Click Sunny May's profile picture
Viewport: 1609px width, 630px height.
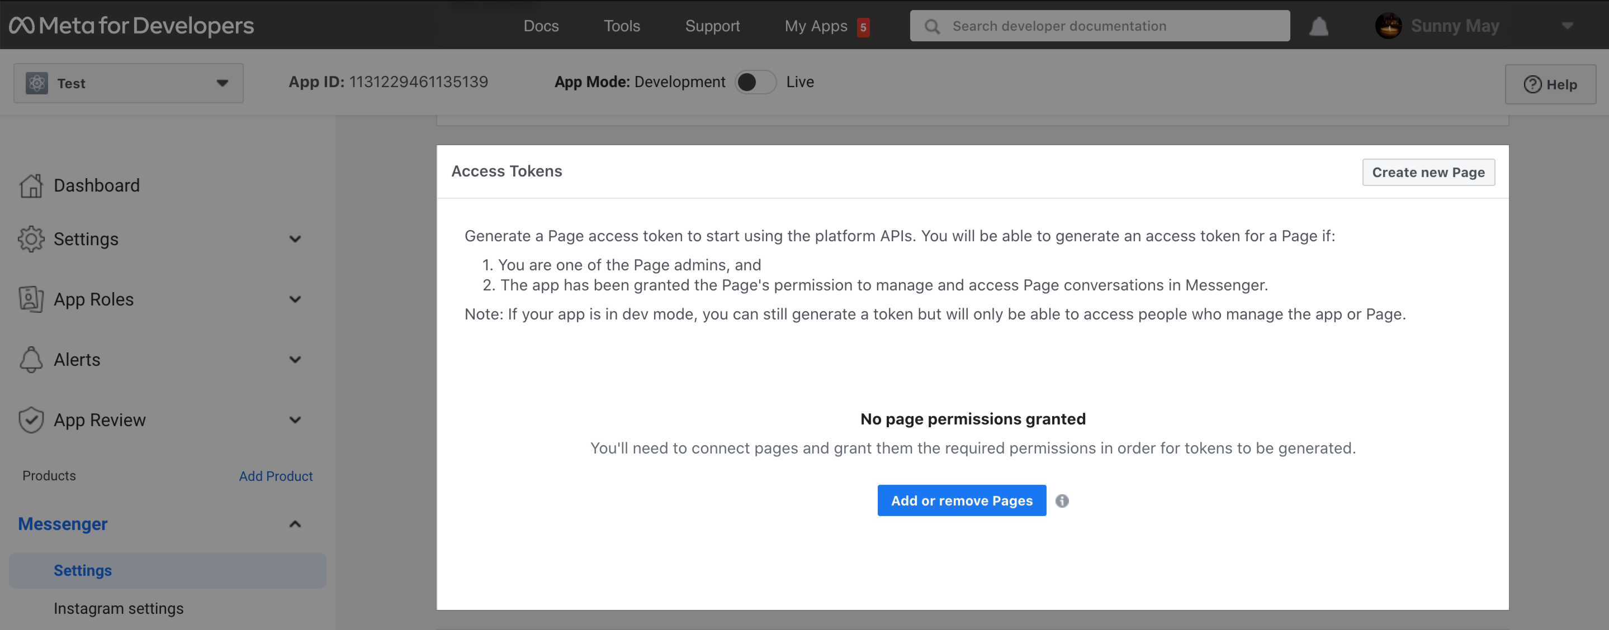pyautogui.click(x=1390, y=26)
